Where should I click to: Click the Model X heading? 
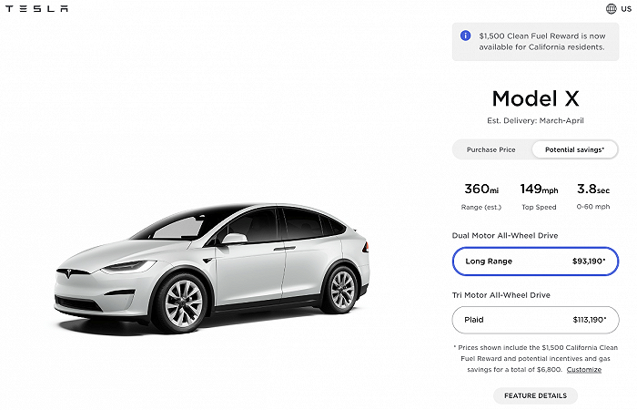point(535,98)
